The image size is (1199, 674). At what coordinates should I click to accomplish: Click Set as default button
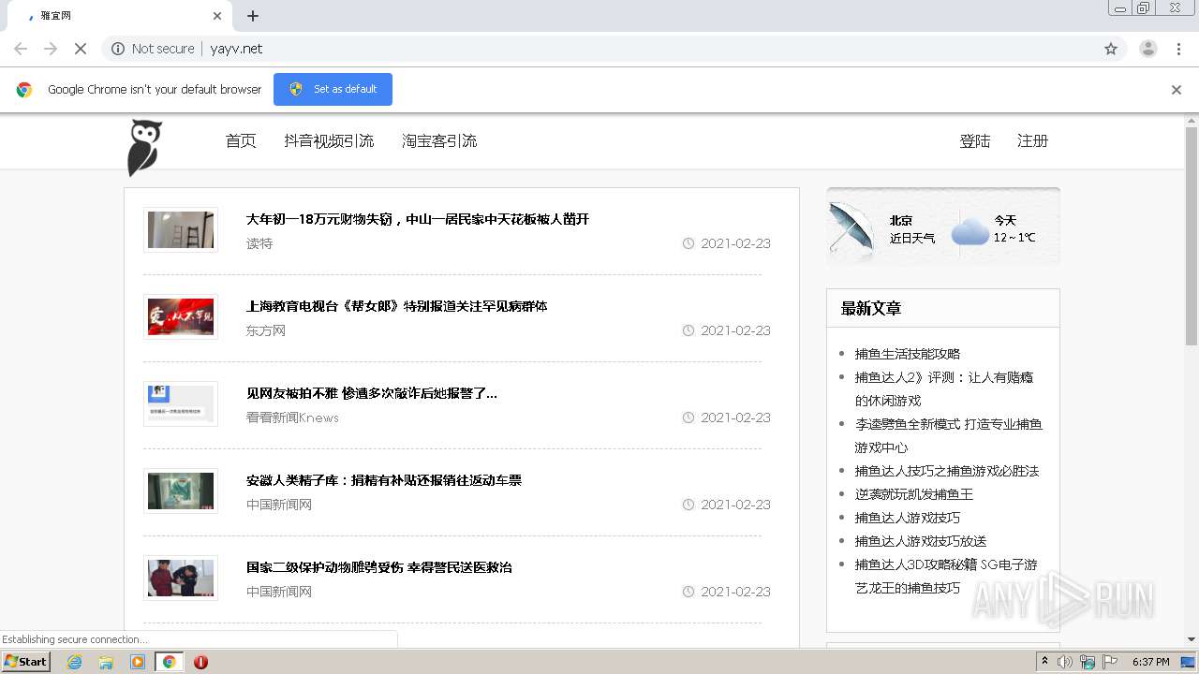(333, 89)
